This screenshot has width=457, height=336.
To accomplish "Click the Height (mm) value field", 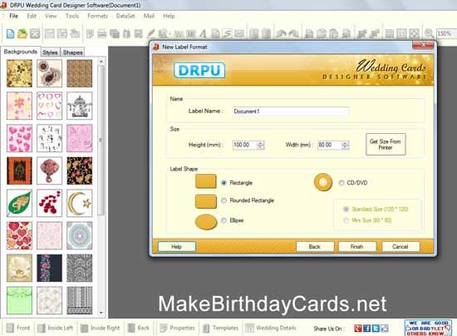I will [245, 145].
